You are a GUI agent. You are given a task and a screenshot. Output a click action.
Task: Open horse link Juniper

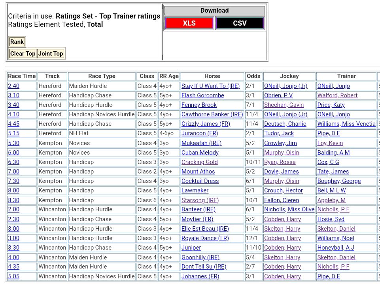[191, 248]
